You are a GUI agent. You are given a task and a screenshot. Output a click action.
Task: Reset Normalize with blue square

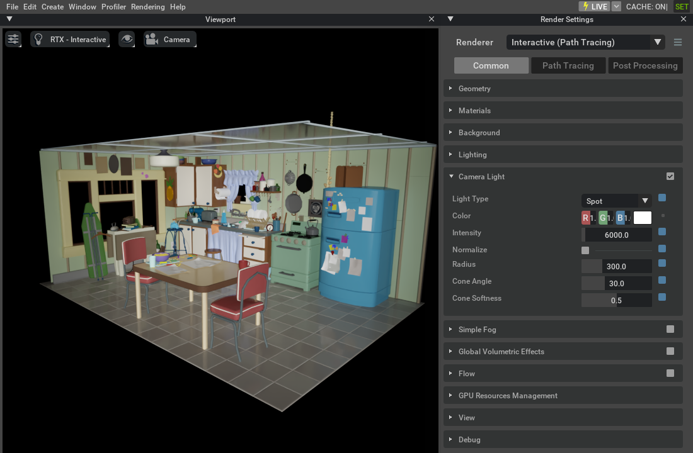pyautogui.click(x=662, y=249)
